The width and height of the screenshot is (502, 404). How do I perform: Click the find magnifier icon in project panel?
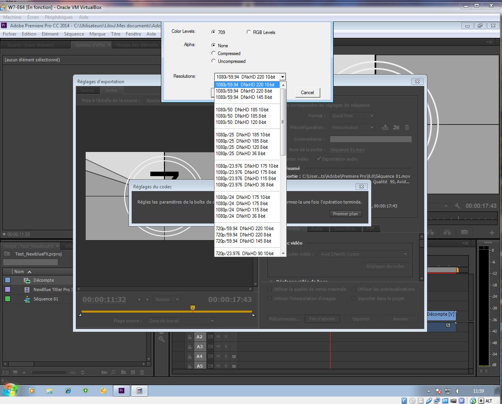pyautogui.click(x=113, y=373)
